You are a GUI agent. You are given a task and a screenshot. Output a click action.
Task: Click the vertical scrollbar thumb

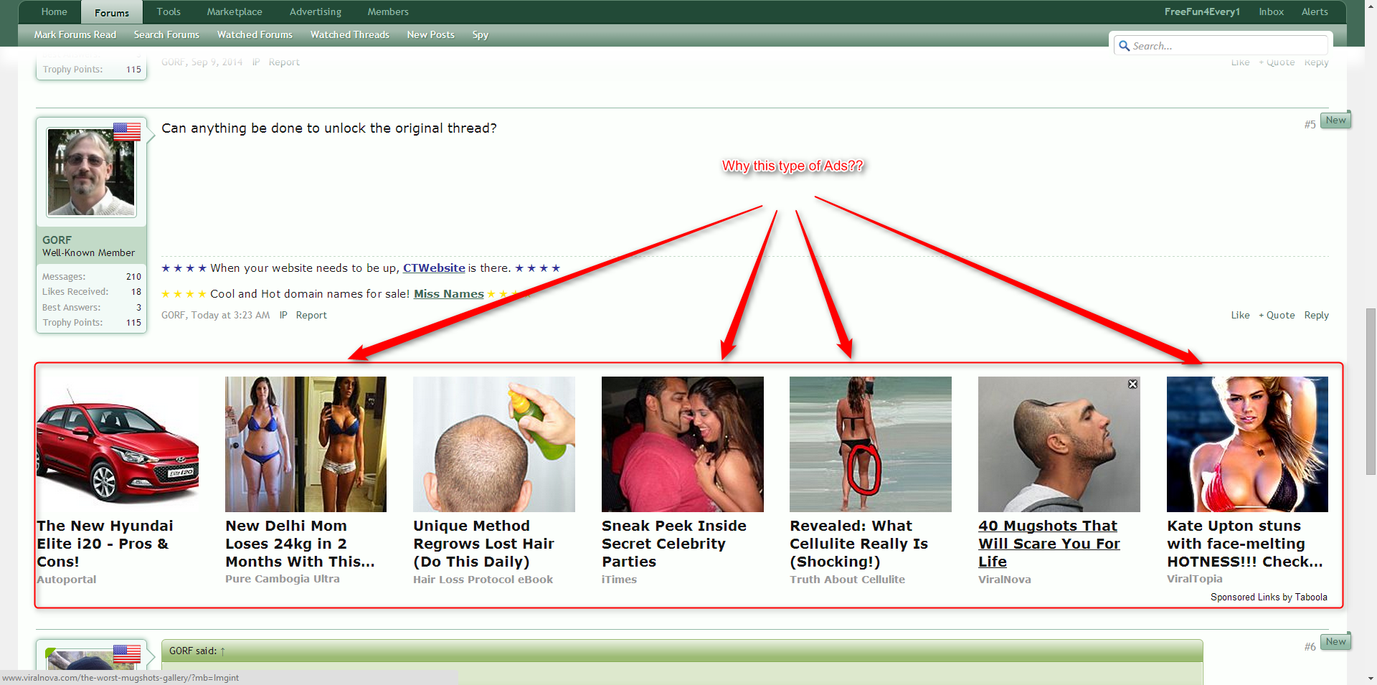pos(1371,392)
